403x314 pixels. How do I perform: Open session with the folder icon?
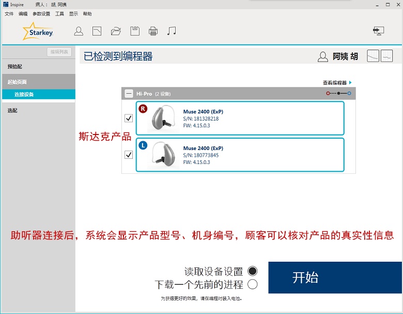point(116,31)
